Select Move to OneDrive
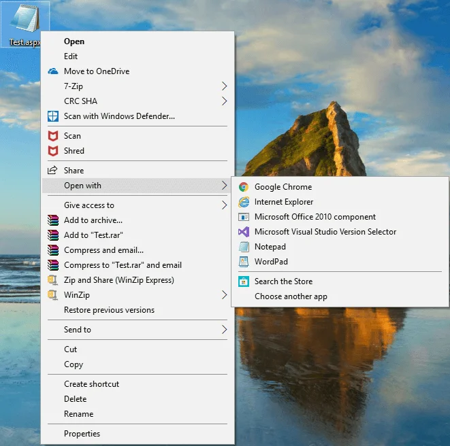The image size is (450, 446). (138, 71)
